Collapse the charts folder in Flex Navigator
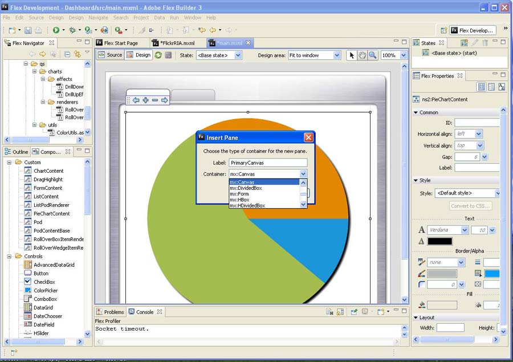 pos(34,71)
